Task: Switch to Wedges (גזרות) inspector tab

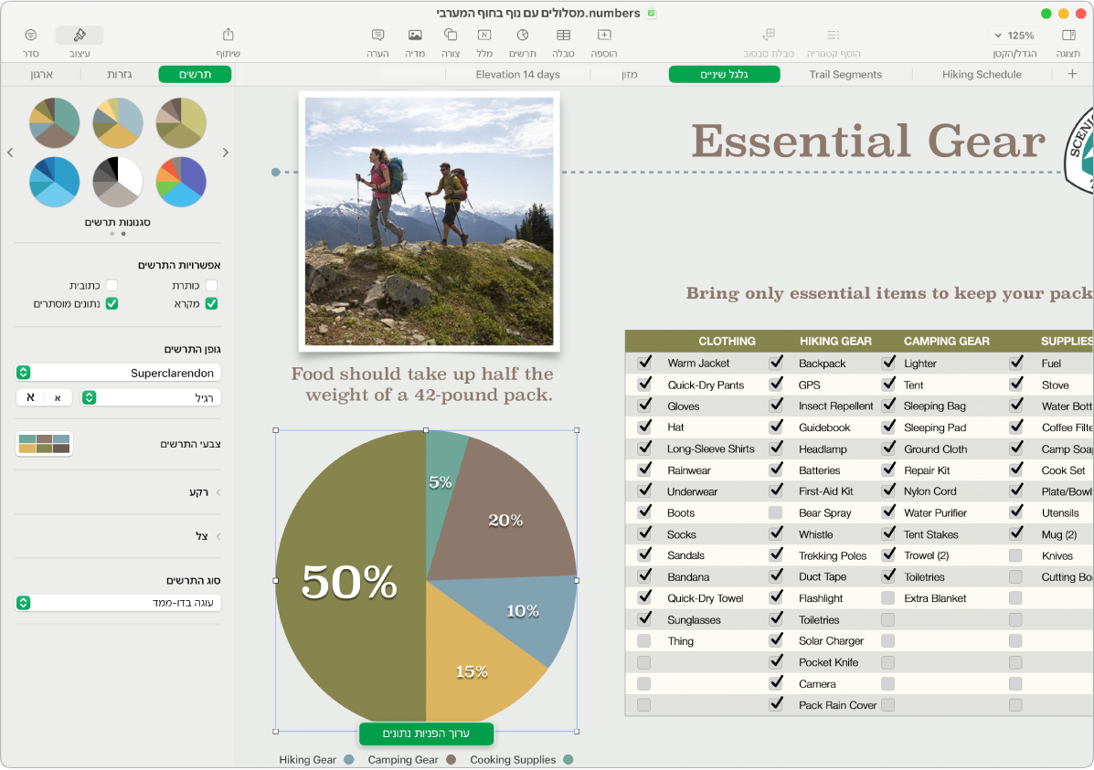Action: pos(120,74)
